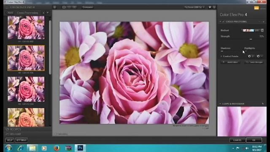Switch to Photoshop in the taskbar
Screen dimensions: 270x152
click(x=80, y=148)
